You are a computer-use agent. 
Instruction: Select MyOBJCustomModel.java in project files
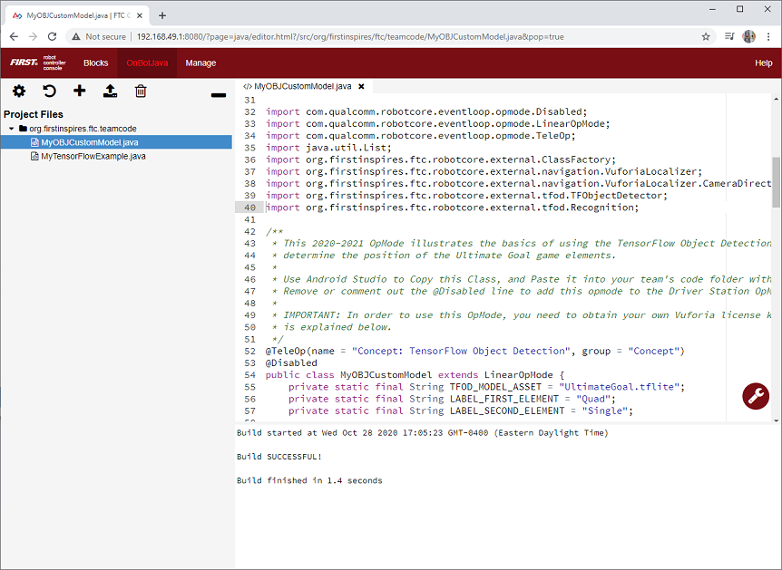(89, 142)
